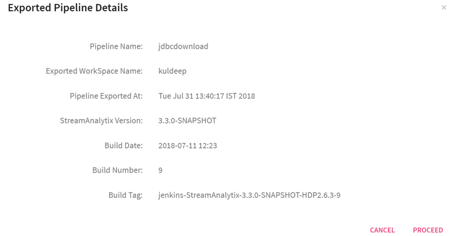The height and width of the screenshot is (236, 450).
Task: Select the Build Tag label
Action: (x=125, y=195)
